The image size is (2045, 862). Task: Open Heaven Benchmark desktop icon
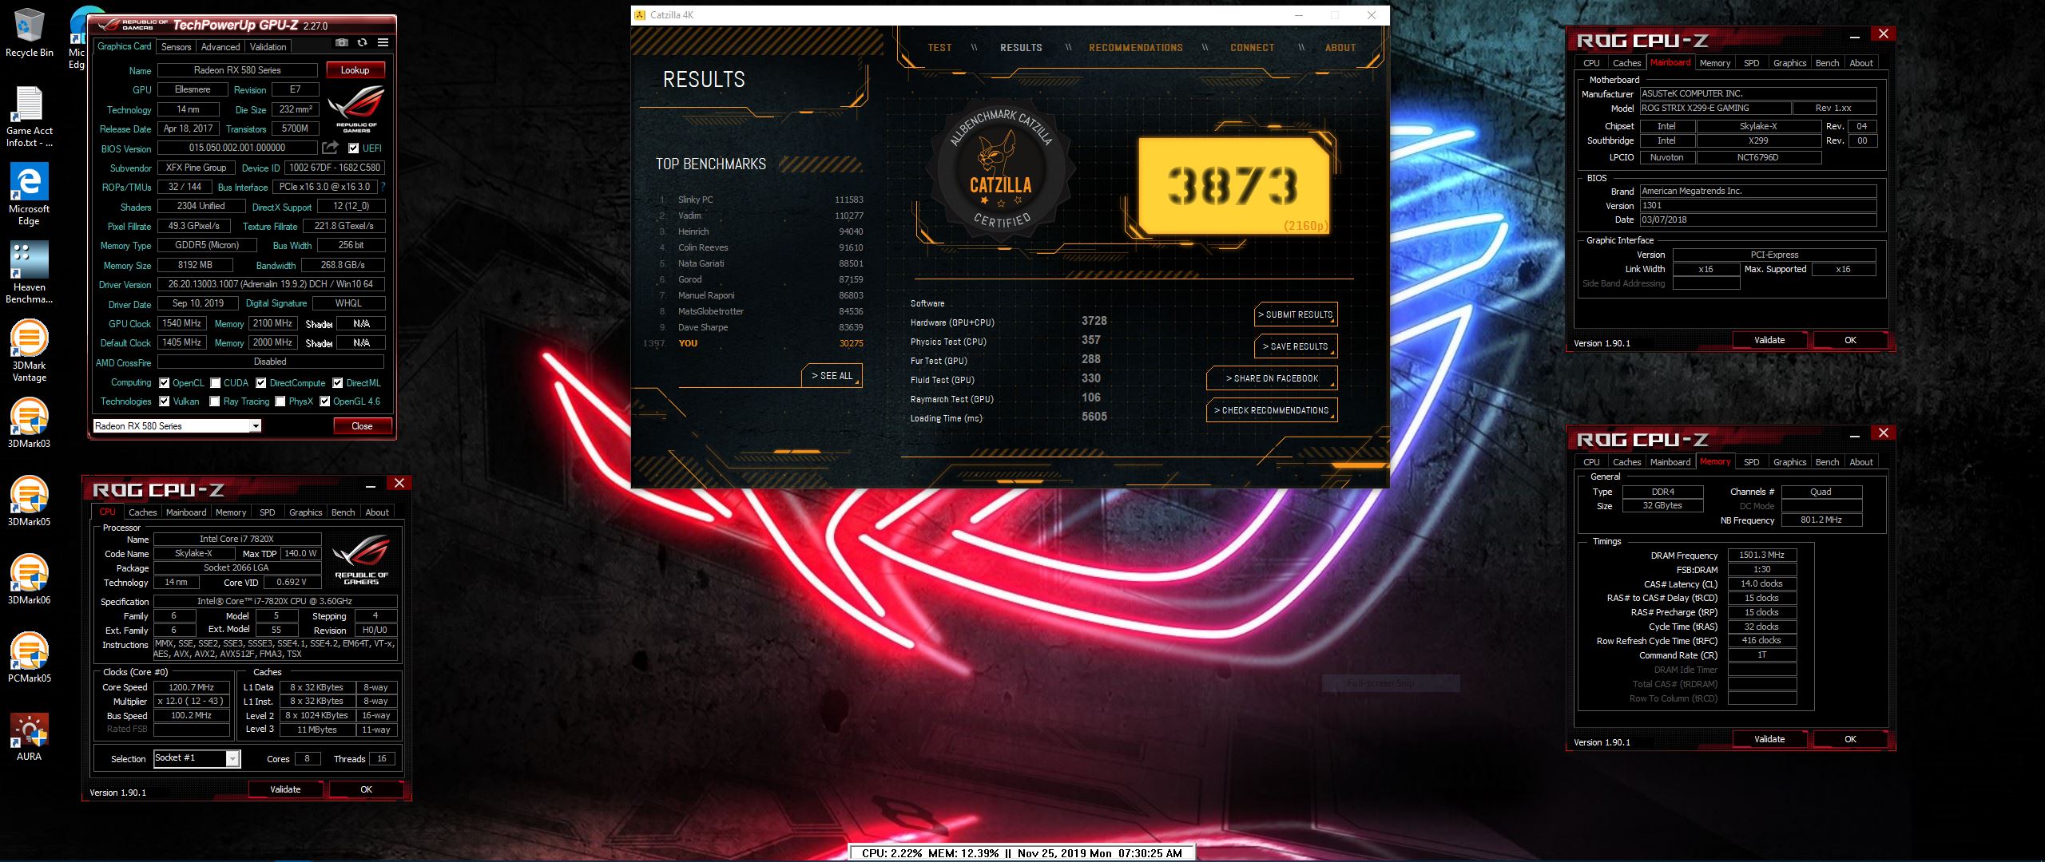[x=29, y=273]
